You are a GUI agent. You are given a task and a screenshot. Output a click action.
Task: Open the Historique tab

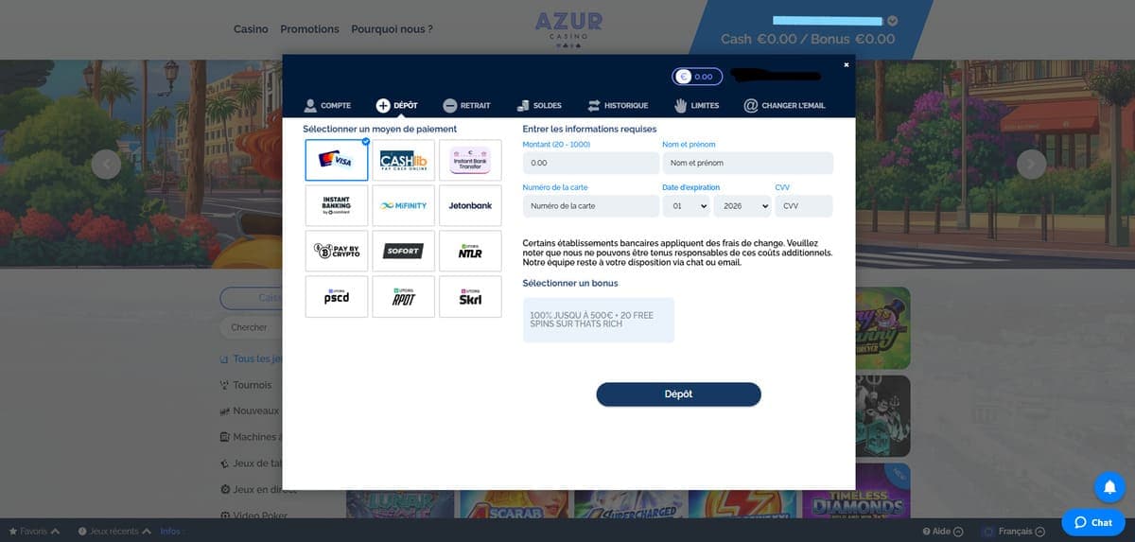(x=618, y=105)
